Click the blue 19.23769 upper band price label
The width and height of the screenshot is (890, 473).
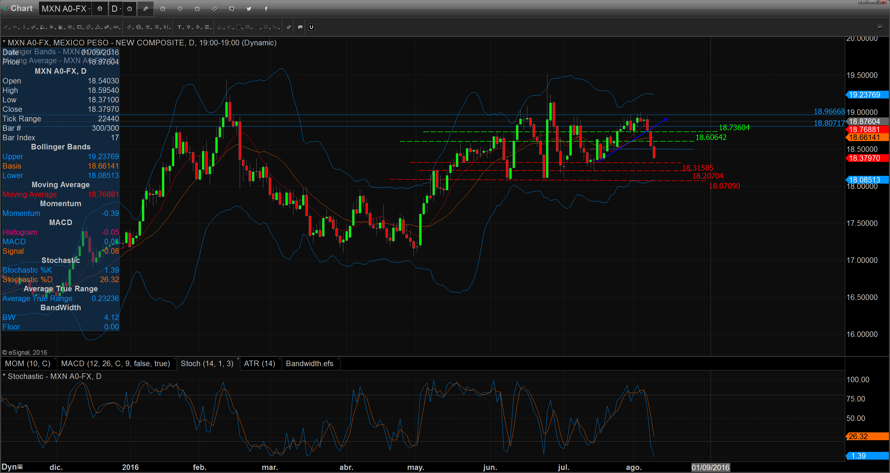point(867,95)
